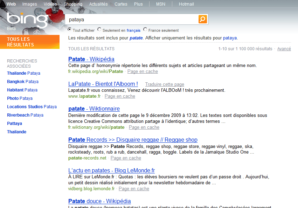The height and width of the screenshot is (208, 298).
Task: Click the 'RECHERCHES ASSOCIÉES' heading
Action: 22,64
